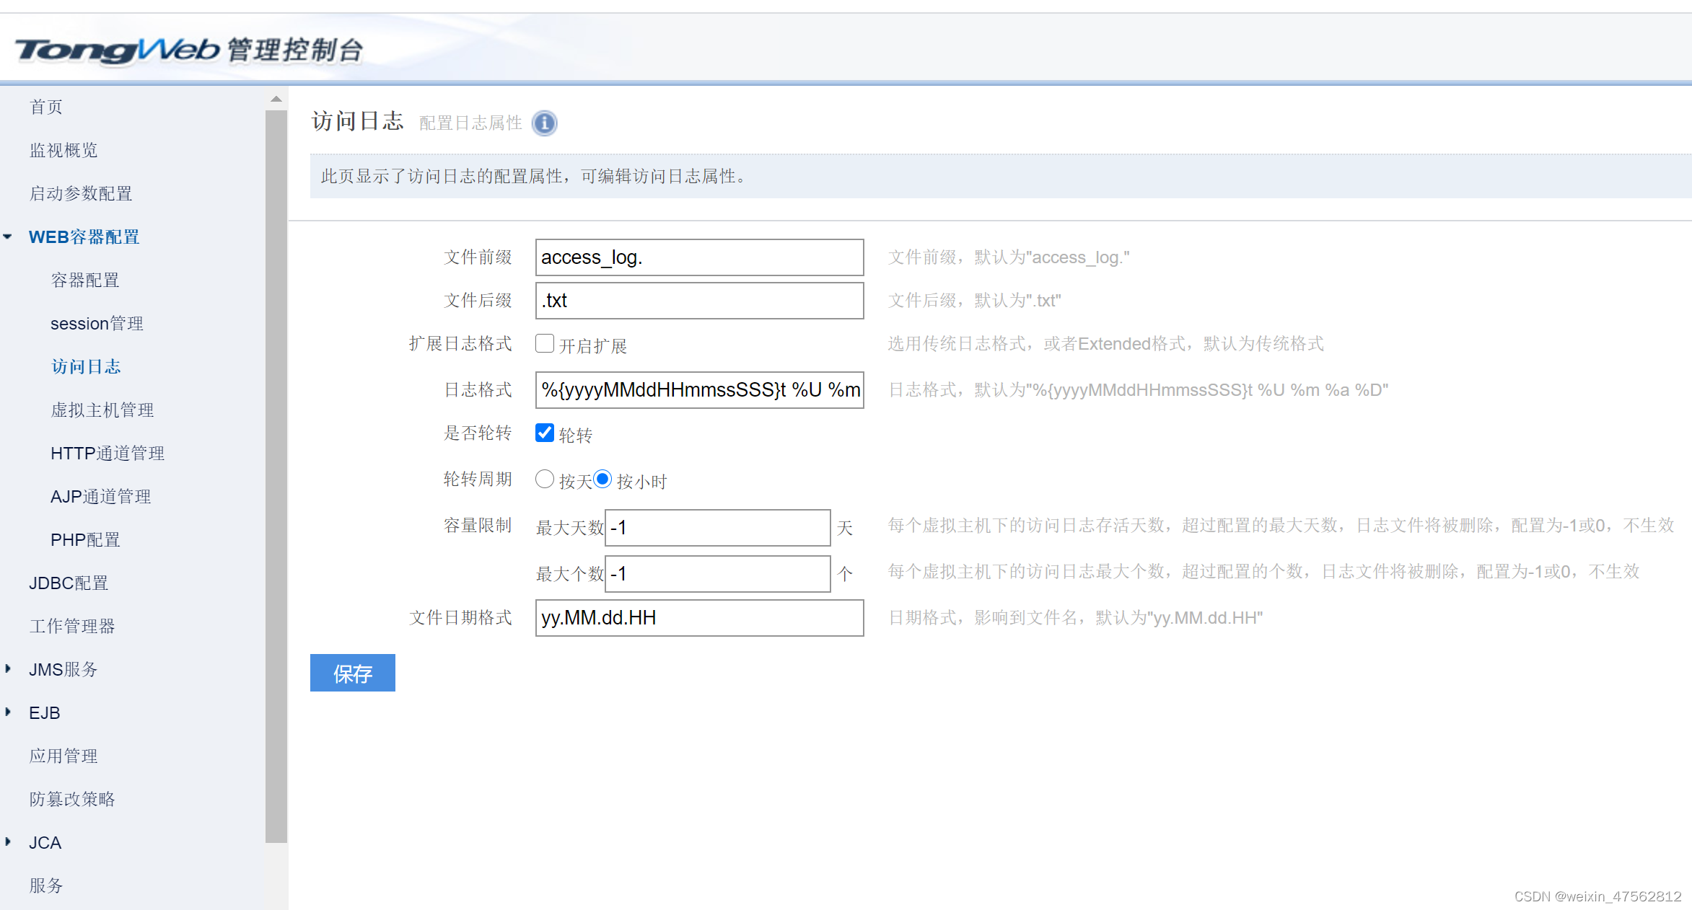The image size is (1692, 910).
Task: Click the 文件前缀 access_log. input field
Action: pos(698,257)
